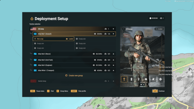The image size is (194, 109).
Task: Select the Not a cop Leader slot
Action: 53,39
